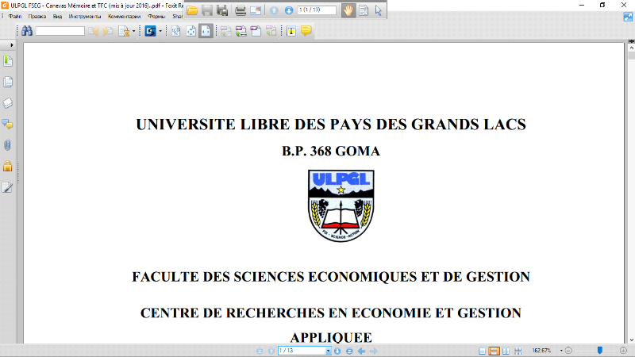Click the blue DocuSign icon
635x357 pixels.
point(150,31)
